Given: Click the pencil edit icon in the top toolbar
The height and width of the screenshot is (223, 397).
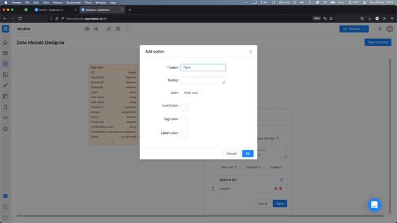Looking at the screenshot, I should point(109,29).
